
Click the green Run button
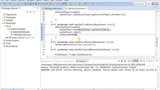[30, 4]
